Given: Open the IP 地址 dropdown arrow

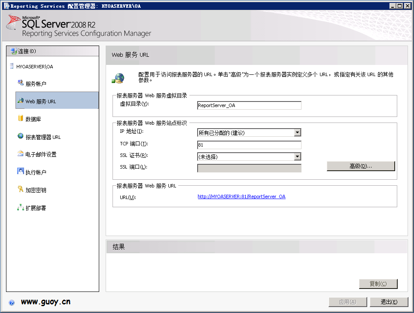Looking at the screenshot, I should click(298, 132).
